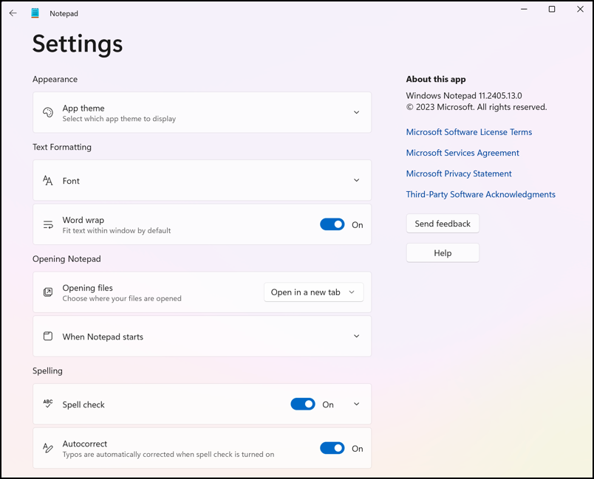Screen dimensions: 594x479
Task: Click 'Select which app theme to display' text
Action: coord(119,119)
